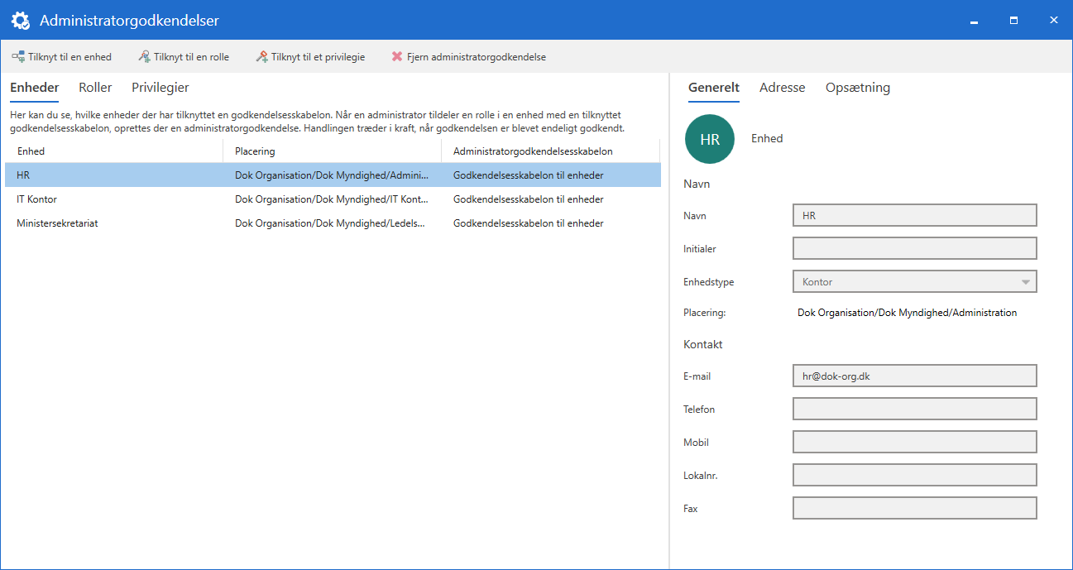The image size is (1073, 570).
Task: Click the Fax input field
Action: coord(914,509)
